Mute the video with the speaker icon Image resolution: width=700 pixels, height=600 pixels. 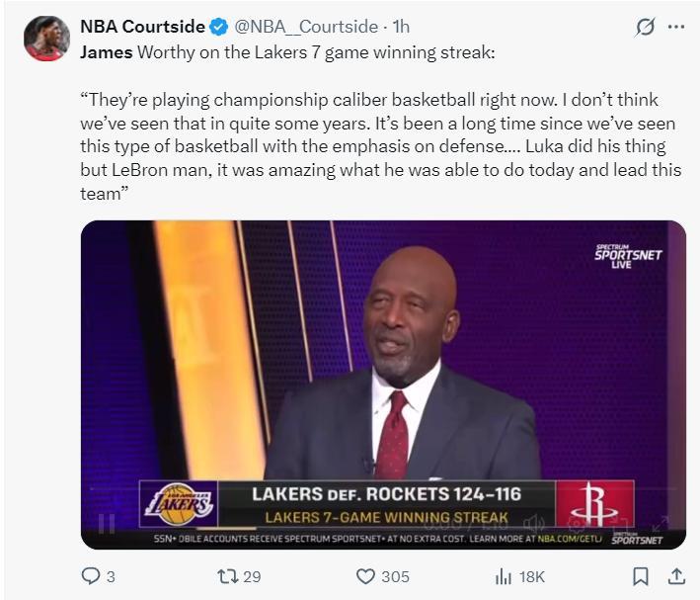534,523
